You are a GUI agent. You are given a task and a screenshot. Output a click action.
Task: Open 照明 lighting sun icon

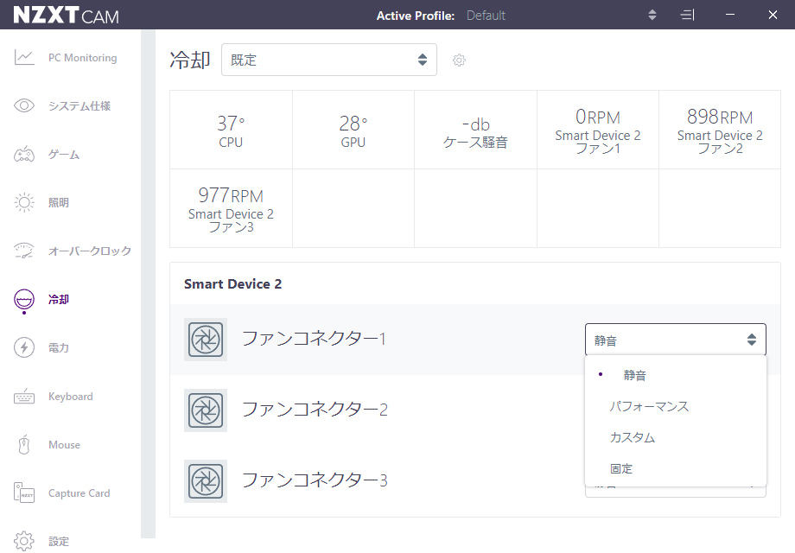pos(24,203)
